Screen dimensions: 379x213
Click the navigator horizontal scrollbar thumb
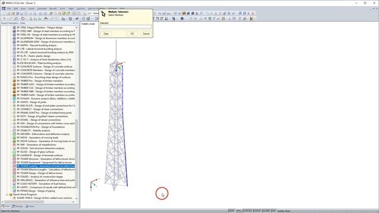[24, 202]
